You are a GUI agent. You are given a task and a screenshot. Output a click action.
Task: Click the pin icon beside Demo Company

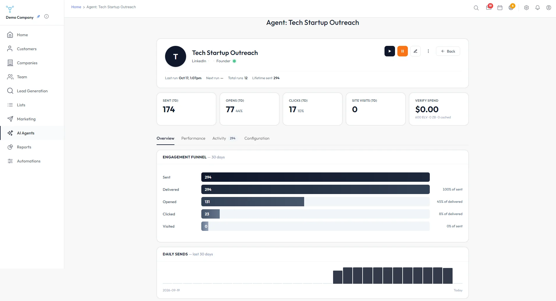point(38,17)
